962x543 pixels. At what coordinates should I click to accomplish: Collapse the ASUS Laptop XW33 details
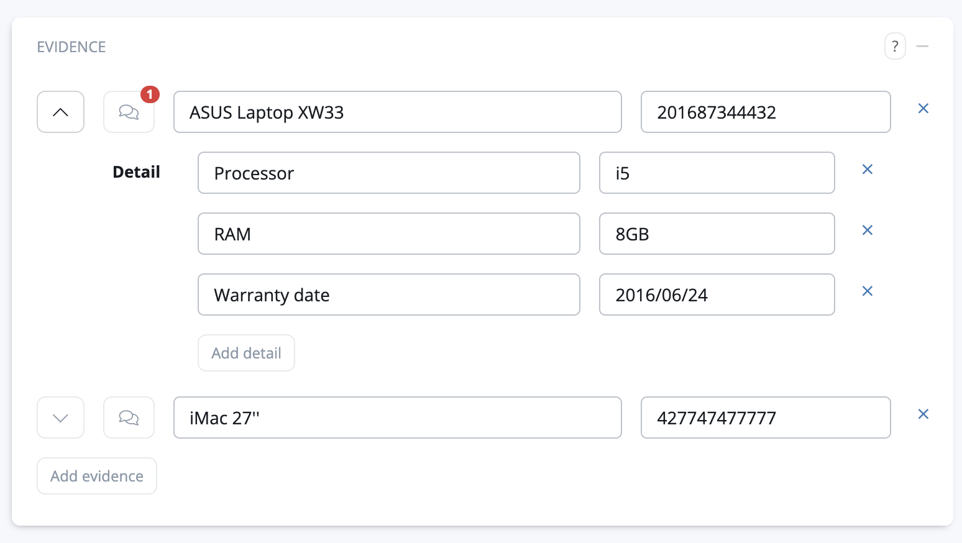60,112
